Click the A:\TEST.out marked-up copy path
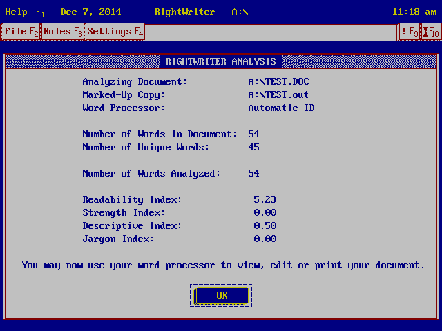 278,95
